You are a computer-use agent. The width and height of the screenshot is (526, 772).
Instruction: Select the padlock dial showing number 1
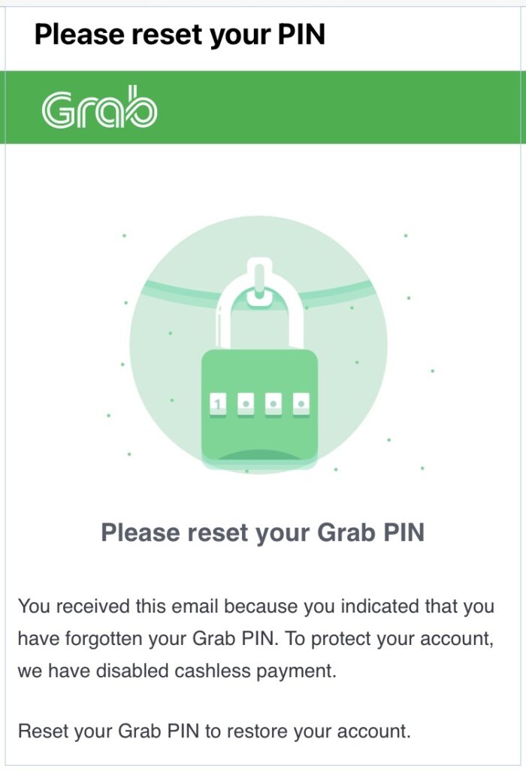218,404
